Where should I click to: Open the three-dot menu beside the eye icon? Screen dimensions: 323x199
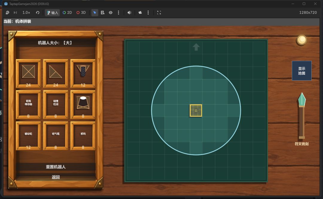(118, 13)
